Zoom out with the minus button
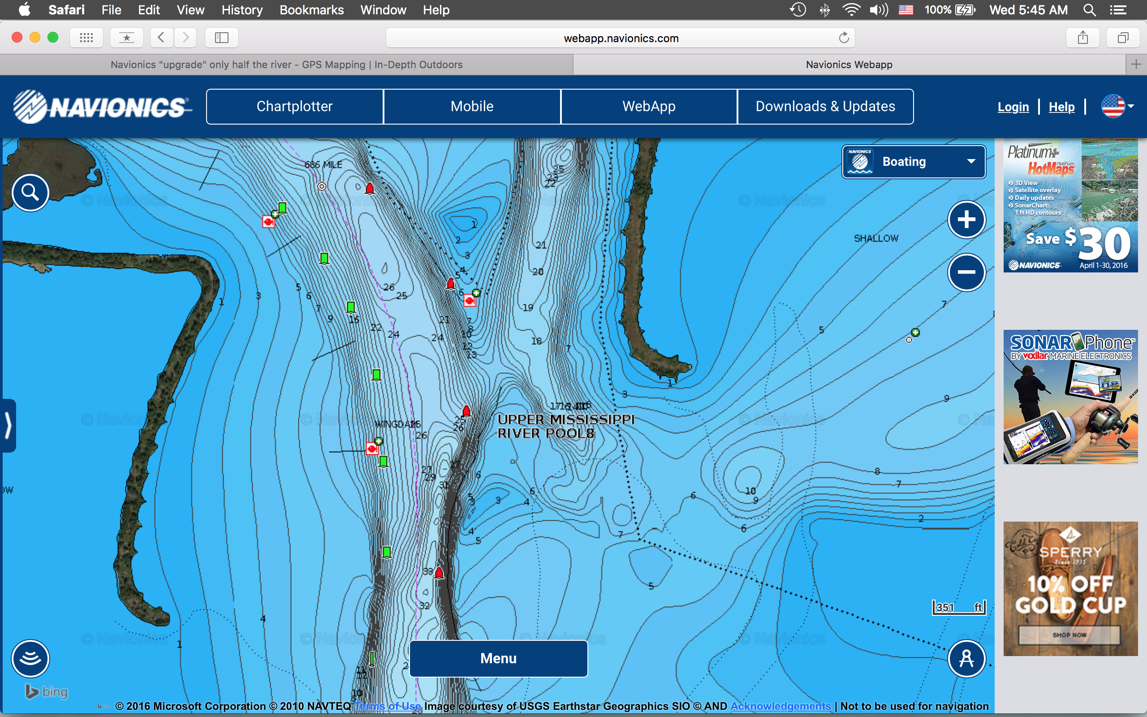The height and width of the screenshot is (717, 1147). [x=966, y=272]
